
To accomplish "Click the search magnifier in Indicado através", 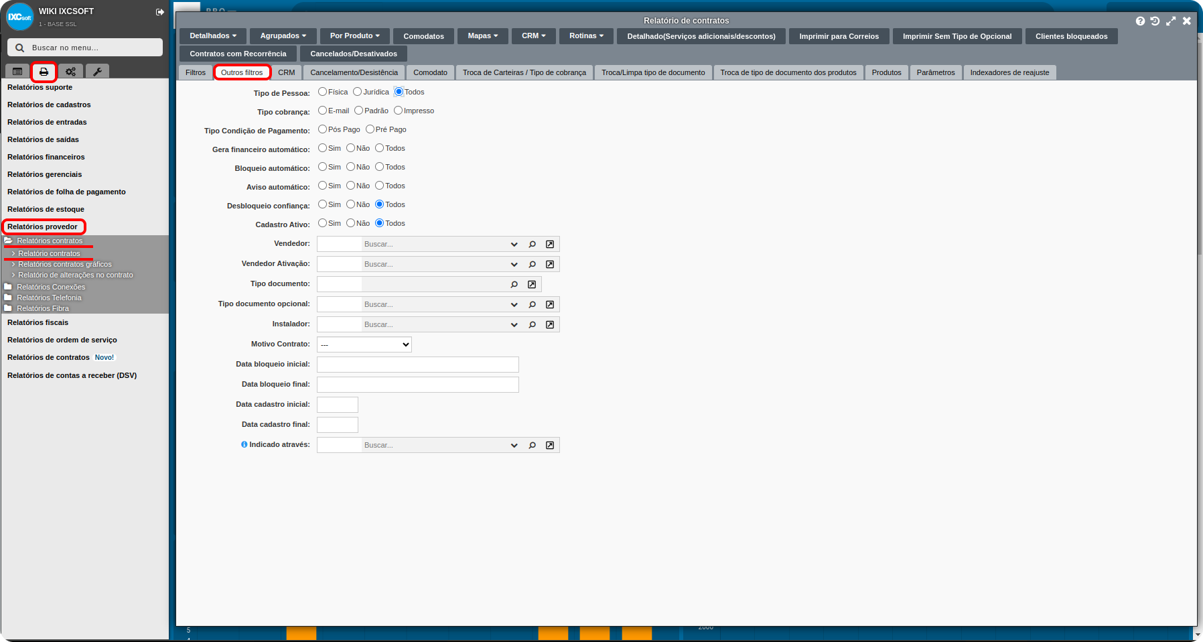I will click(533, 446).
